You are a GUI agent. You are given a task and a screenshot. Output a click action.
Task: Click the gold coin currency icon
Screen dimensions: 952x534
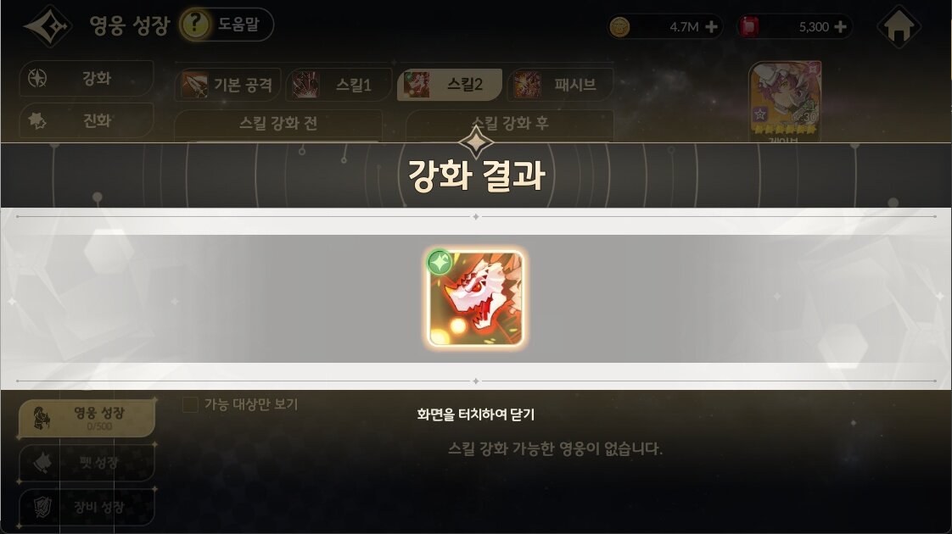619,27
